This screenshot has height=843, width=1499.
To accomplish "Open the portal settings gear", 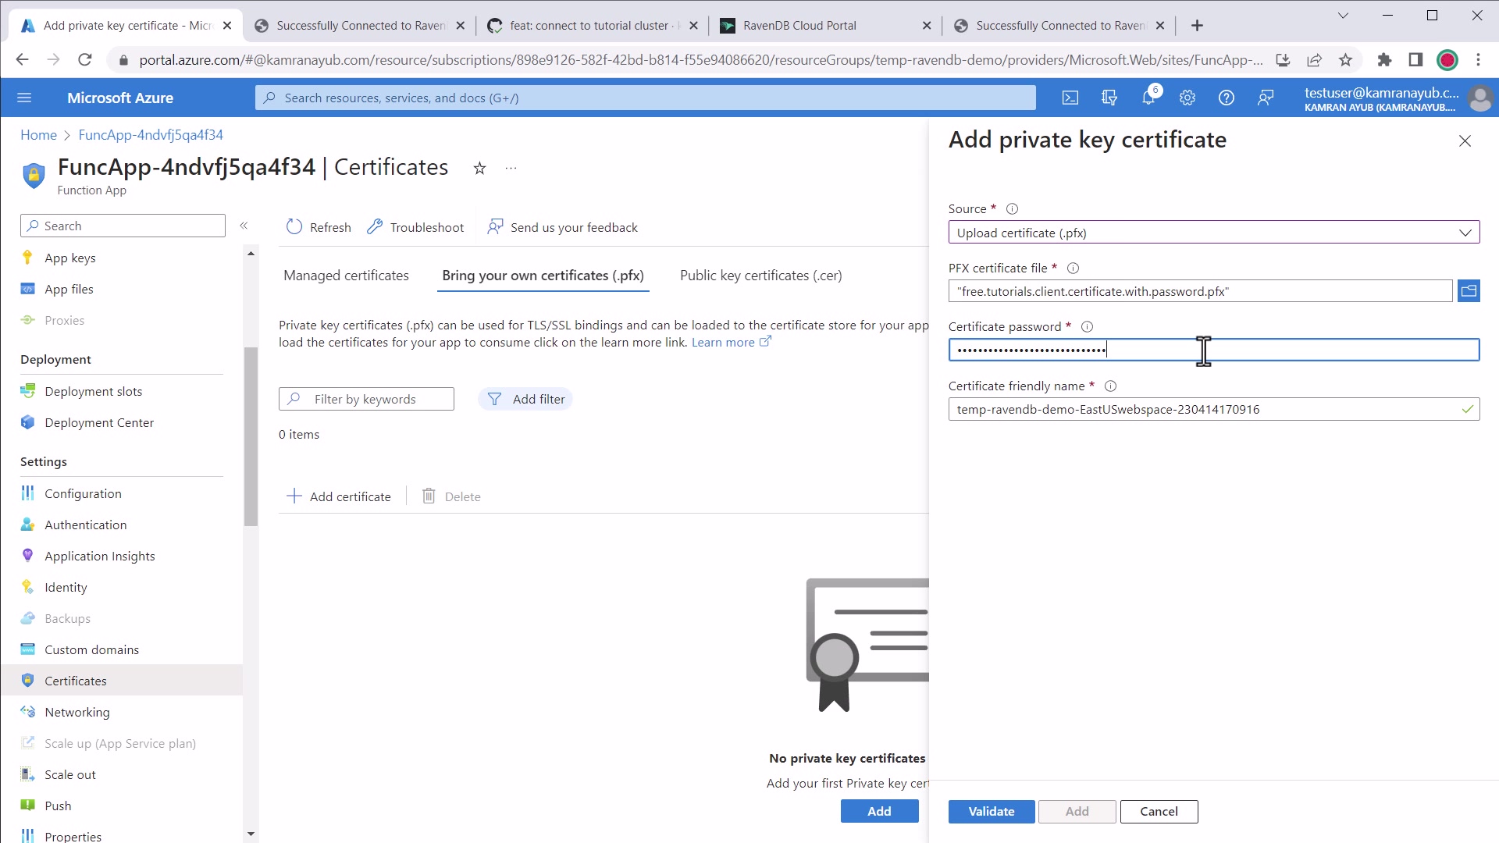I will 1187,98.
